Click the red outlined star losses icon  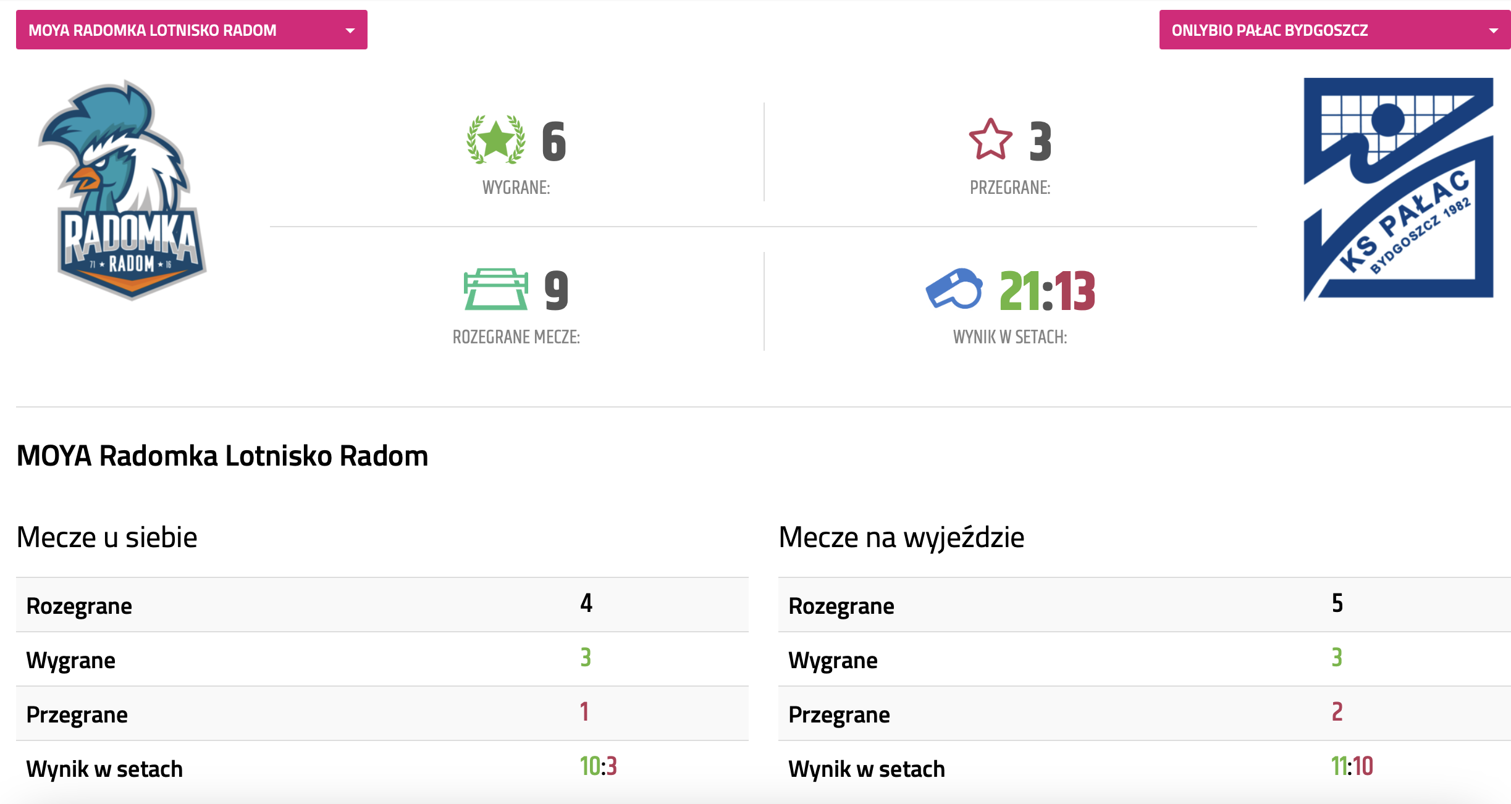(x=990, y=140)
